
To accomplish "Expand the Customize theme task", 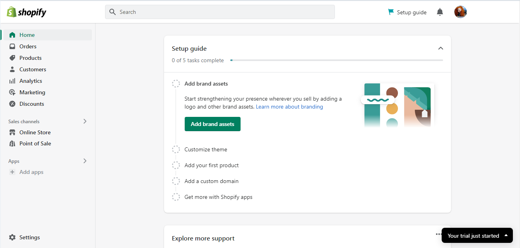I will 206,149.
